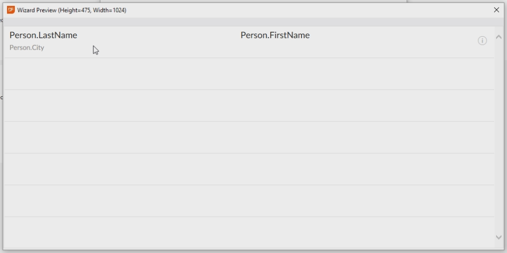Click the Person.City subtitle text
The image size is (507, 253).
27,48
